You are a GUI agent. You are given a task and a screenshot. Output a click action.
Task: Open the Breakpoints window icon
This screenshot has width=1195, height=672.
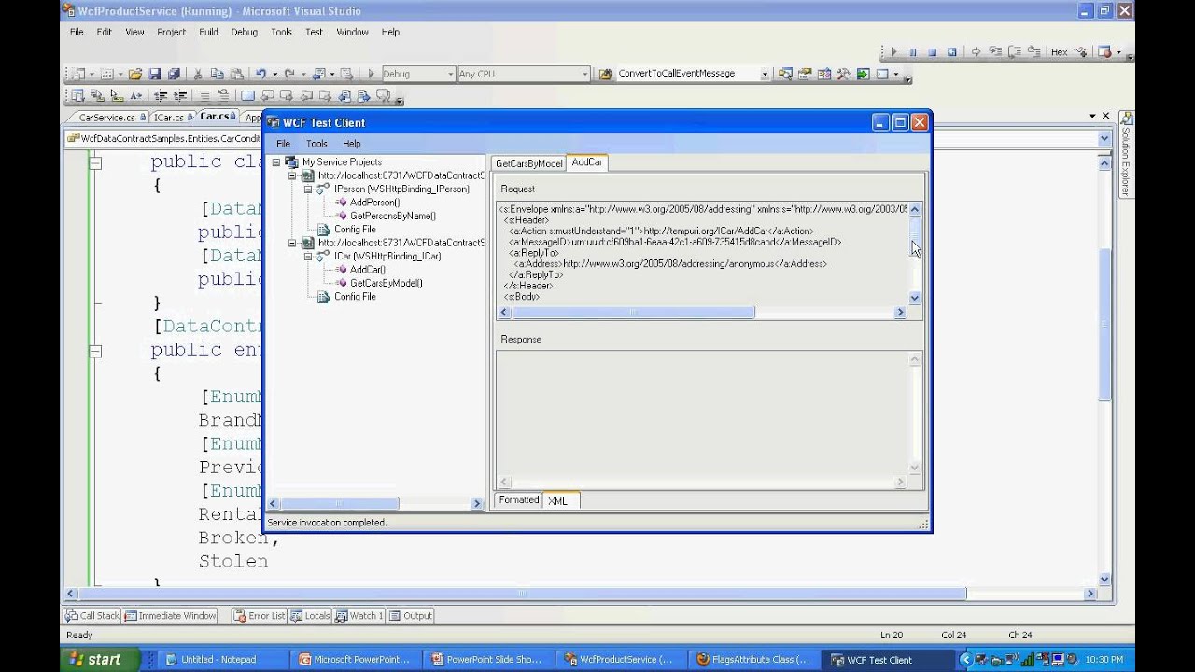tap(1104, 52)
